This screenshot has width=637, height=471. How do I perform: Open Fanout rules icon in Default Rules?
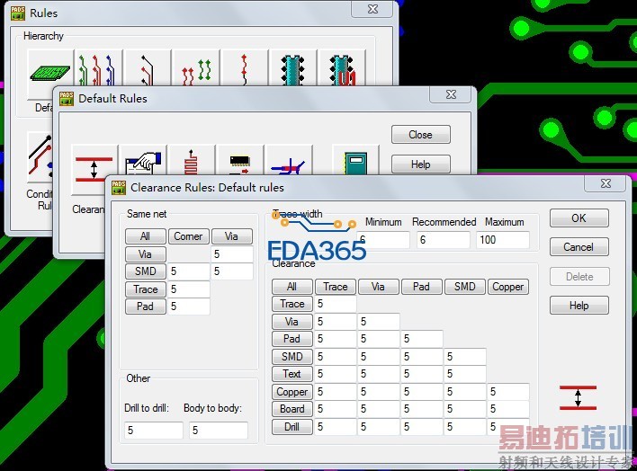tap(239, 161)
